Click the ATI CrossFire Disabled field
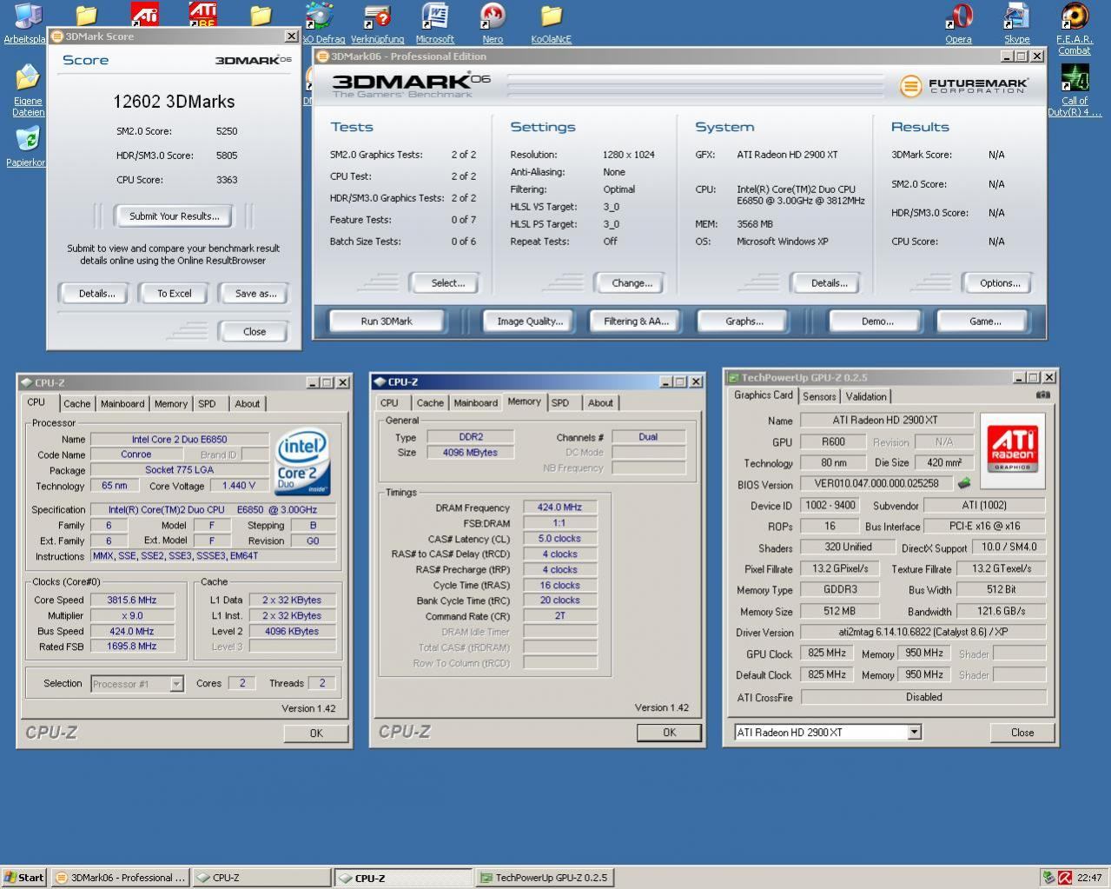 [x=923, y=697]
